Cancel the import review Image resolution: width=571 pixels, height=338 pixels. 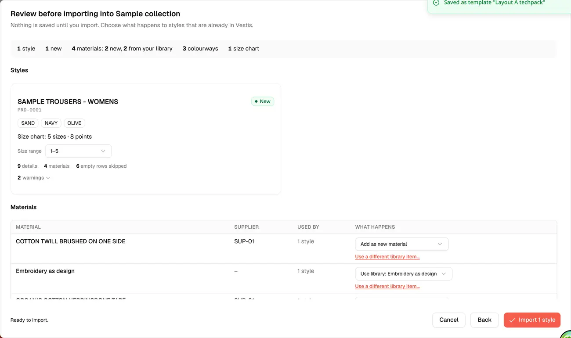(449, 320)
